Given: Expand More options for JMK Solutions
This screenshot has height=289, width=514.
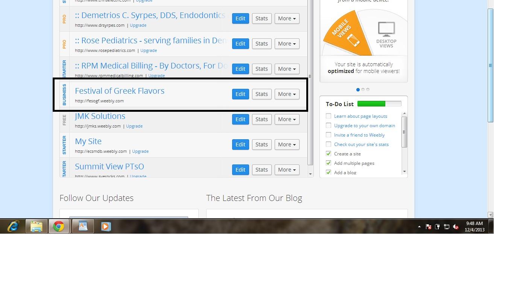Looking at the screenshot, I should [x=287, y=119].
